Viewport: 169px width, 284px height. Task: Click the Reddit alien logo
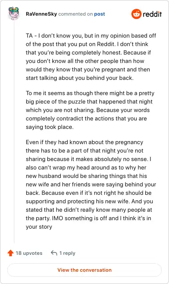pos(136,14)
